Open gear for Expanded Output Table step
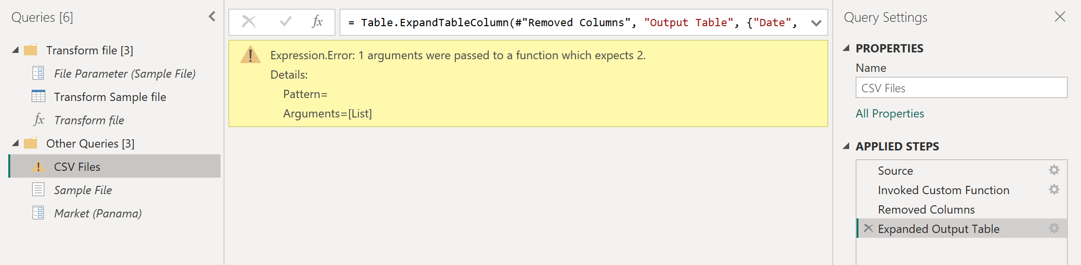Screen dimensions: 1081x265 pyautogui.click(x=1054, y=229)
